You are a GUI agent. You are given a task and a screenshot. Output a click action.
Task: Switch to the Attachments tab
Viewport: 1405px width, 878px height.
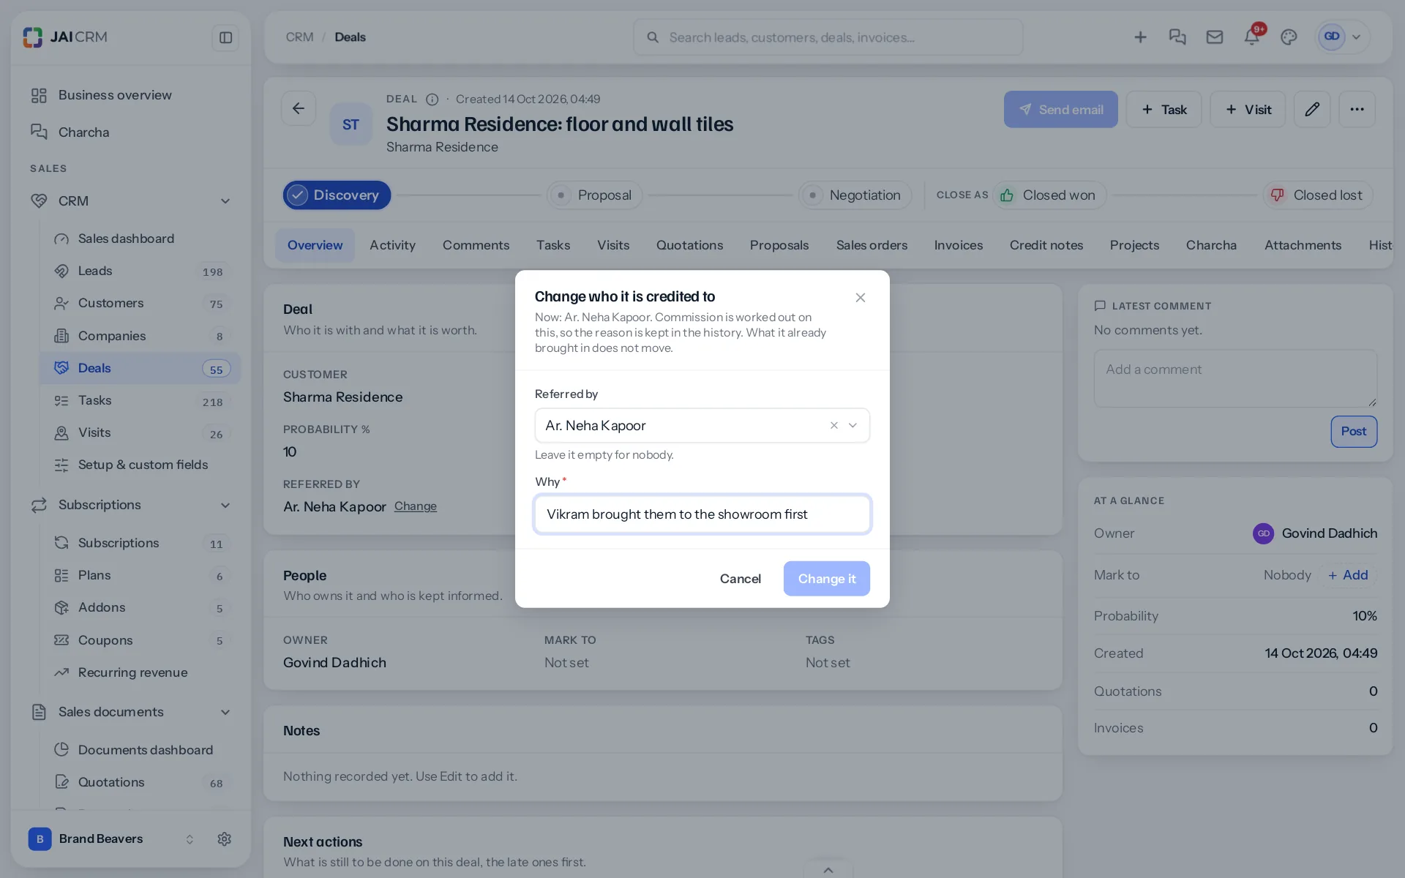click(x=1303, y=246)
